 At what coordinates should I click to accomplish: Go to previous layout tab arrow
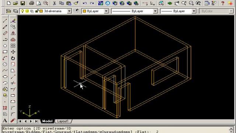25,121
